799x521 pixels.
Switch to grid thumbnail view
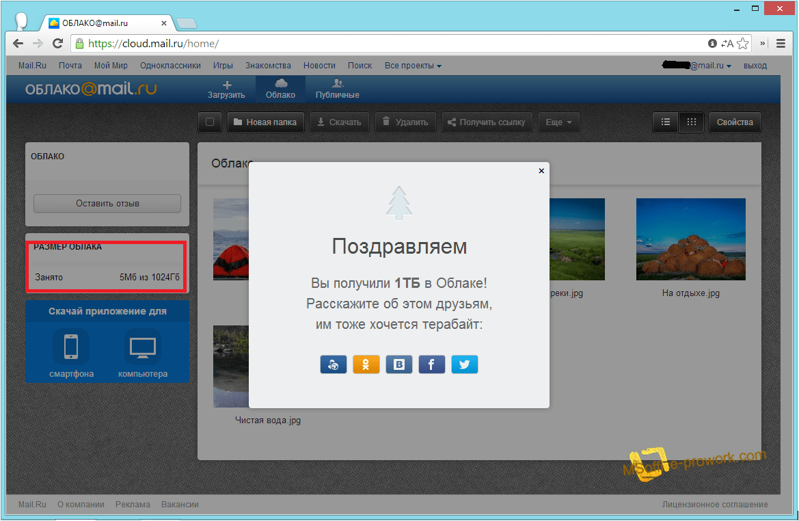(691, 122)
